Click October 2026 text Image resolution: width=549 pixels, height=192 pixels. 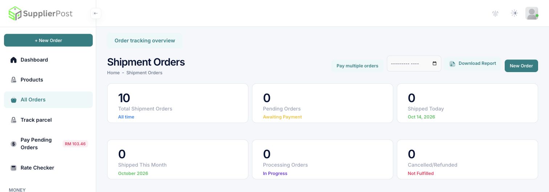tap(133, 174)
